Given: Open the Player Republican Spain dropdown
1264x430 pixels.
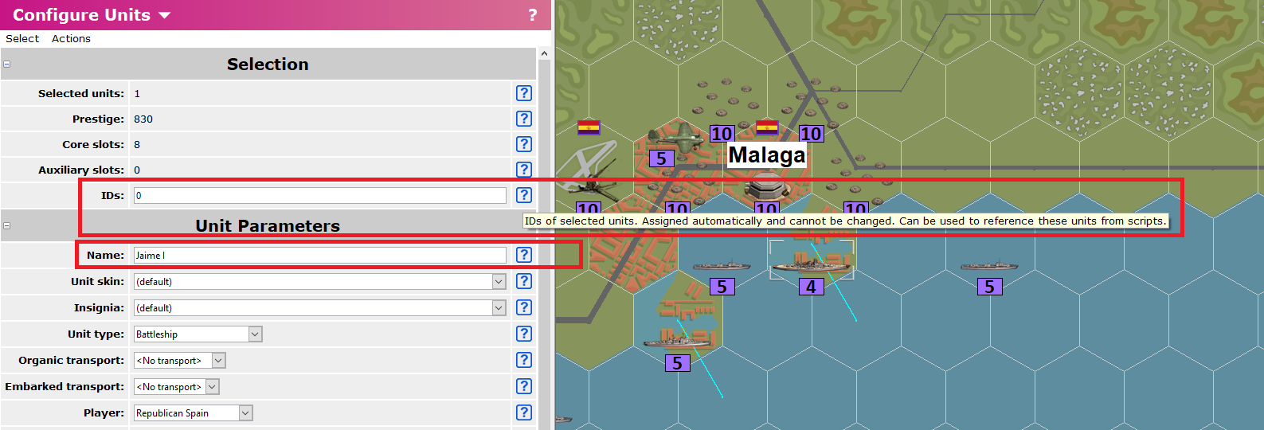Looking at the screenshot, I should click(245, 412).
